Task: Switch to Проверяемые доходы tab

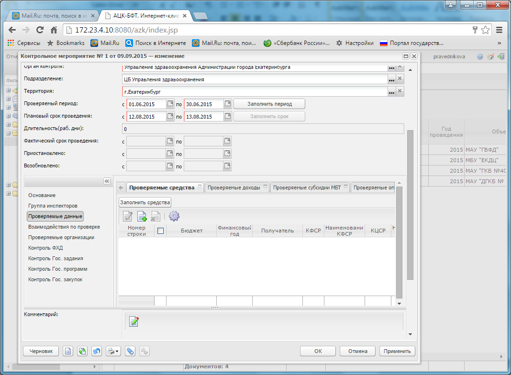Action: coord(233,187)
